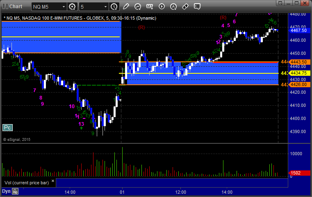Click the replay play button icon

pos(162,7)
